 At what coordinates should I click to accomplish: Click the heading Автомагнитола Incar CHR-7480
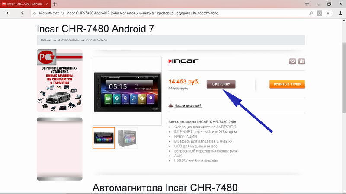point(165,188)
